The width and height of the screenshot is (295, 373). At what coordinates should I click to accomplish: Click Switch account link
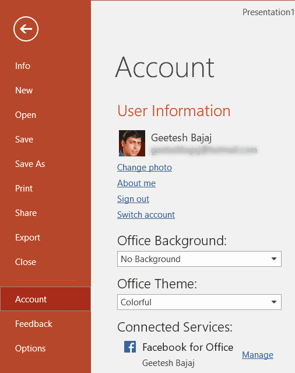pos(146,215)
